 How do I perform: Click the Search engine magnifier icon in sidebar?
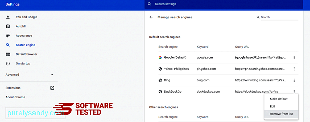pos(8,45)
